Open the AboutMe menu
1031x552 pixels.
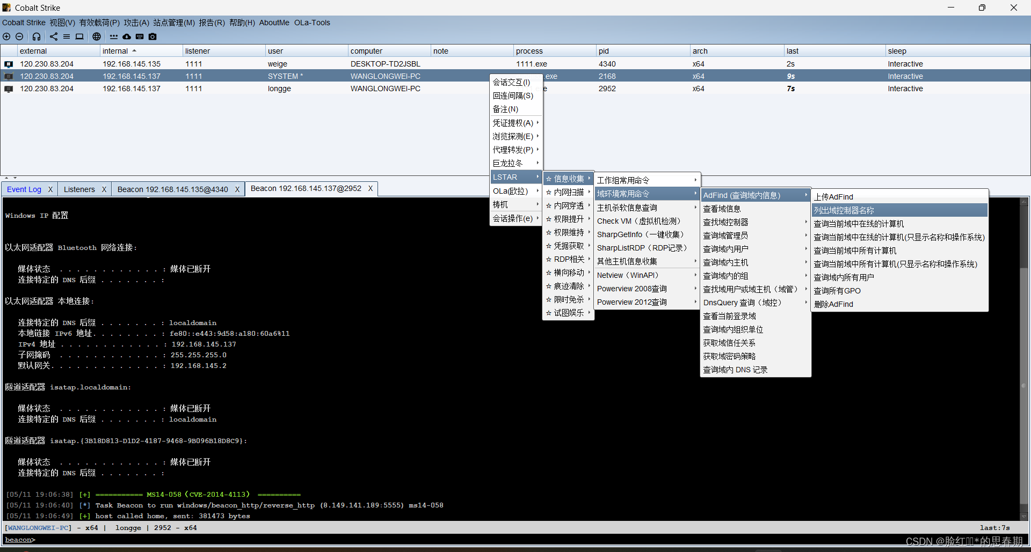[274, 23]
